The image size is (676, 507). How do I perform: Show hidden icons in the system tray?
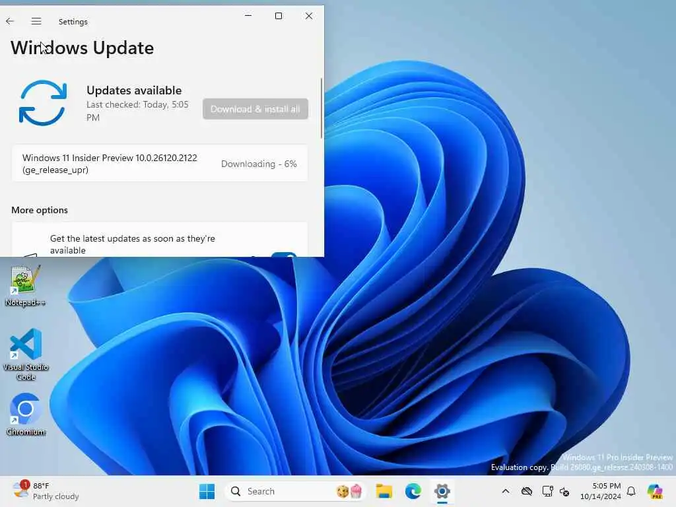(506, 491)
